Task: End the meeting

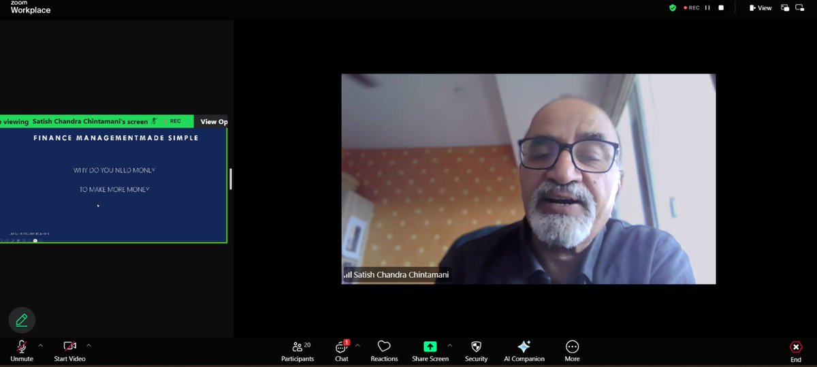Action: point(795,351)
